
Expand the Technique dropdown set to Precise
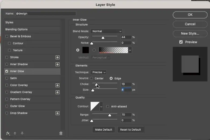tap(99, 72)
